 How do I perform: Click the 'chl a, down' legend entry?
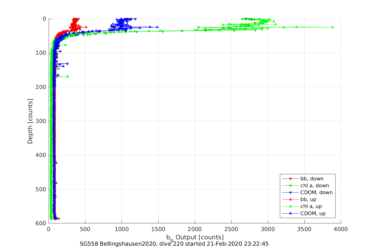point(305,186)
